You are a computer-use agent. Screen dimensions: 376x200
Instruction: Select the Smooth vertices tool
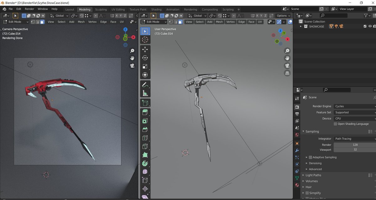[145, 172]
